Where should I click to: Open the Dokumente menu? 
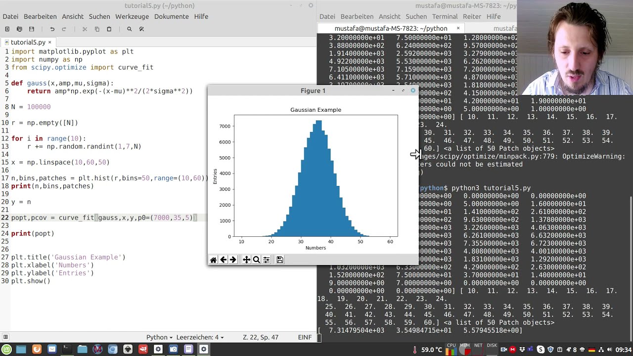171,16
